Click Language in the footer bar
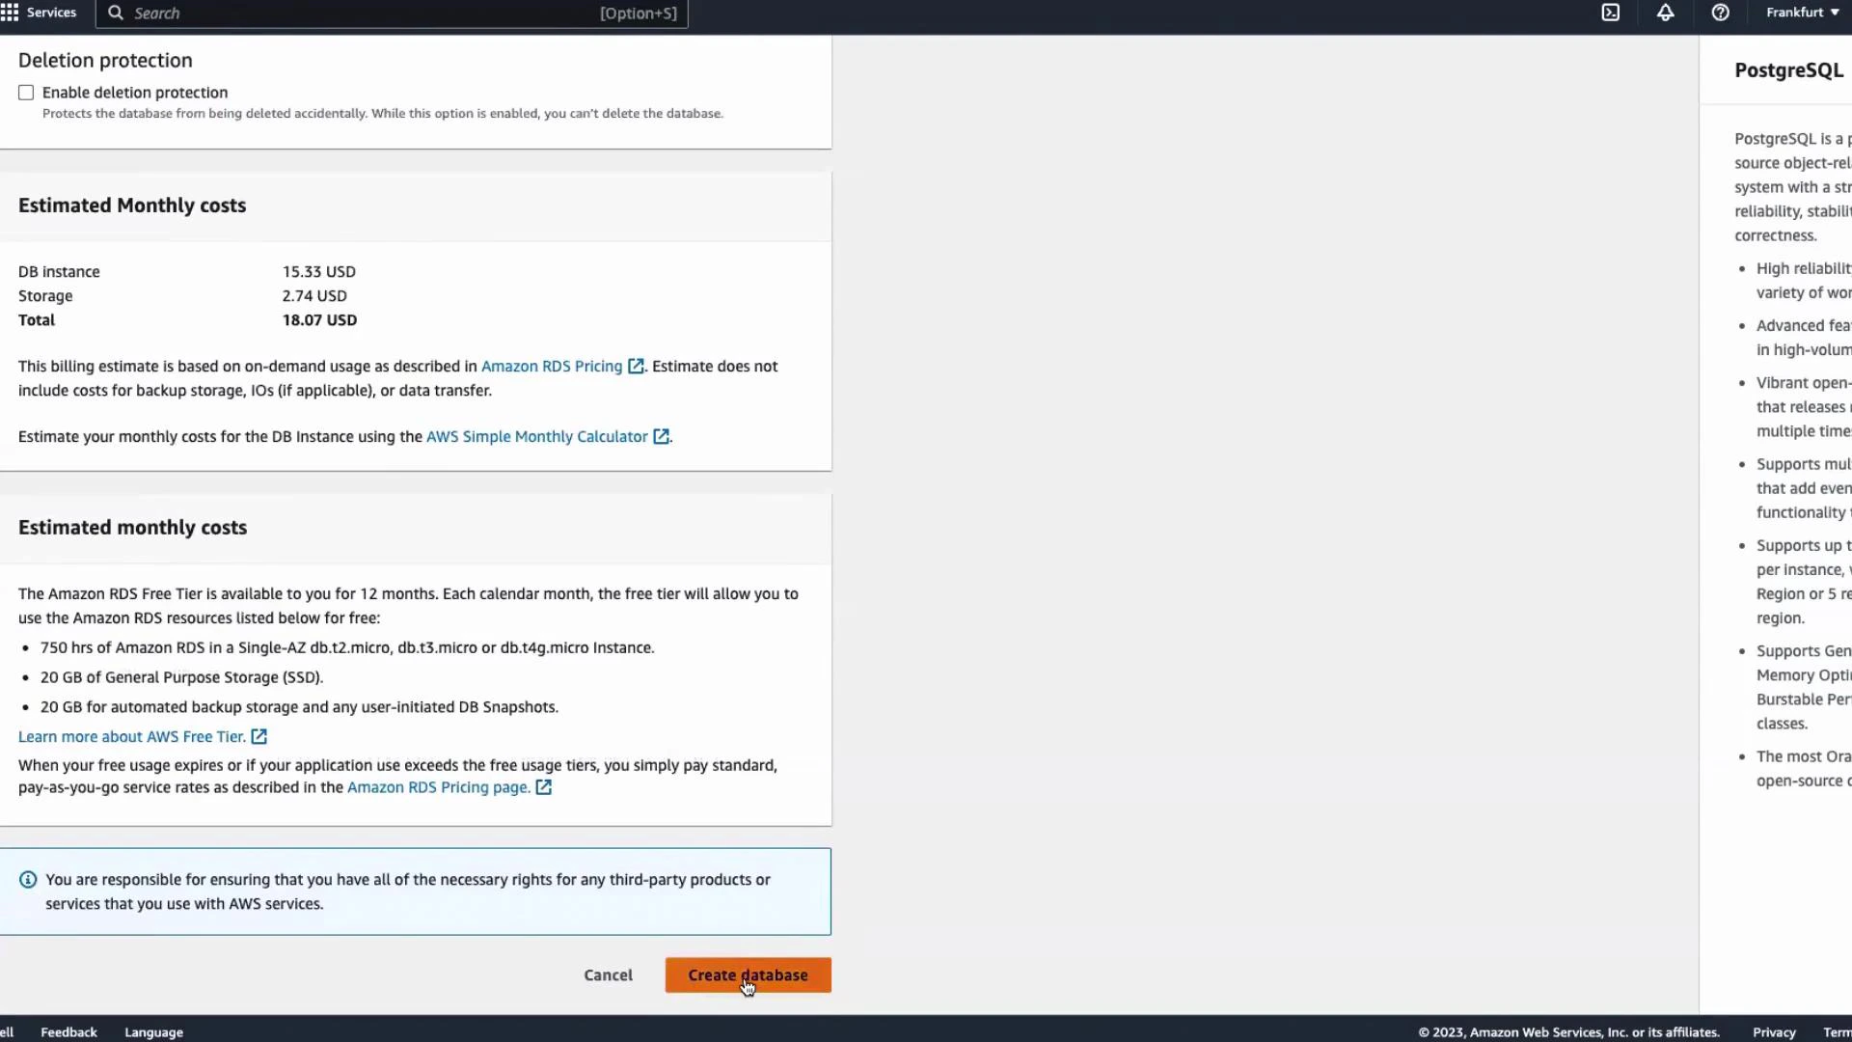Image resolution: width=1852 pixels, height=1042 pixels. point(153,1031)
